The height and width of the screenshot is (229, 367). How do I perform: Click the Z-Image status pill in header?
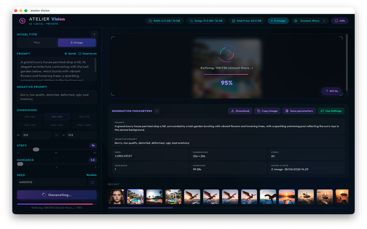(x=278, y=21)
